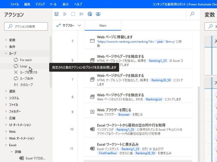Image resolution: width=217 pixels, height=162 pixels.
Task: Click the Browser variable in step 9
Action: coord(124,115)
